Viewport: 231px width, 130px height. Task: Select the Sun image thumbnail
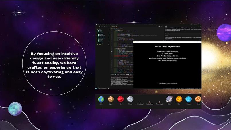point(179,99)
